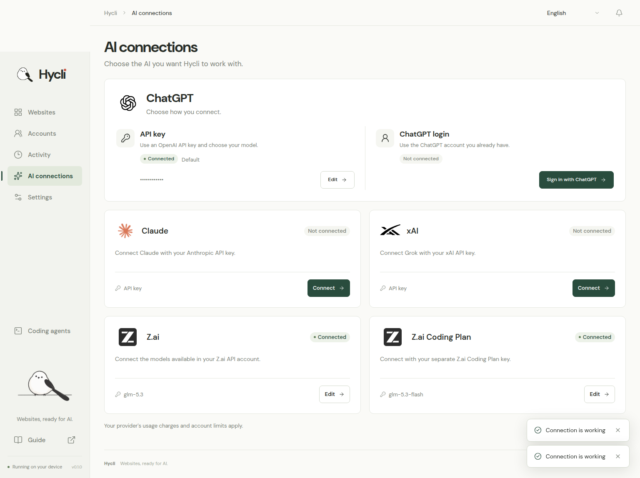Dismiss the upper 'Connection is working' toast
640x478 pixels.
pos(618,430)
